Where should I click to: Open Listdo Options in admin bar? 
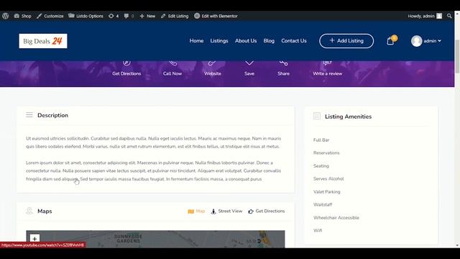tap(86, 16)
